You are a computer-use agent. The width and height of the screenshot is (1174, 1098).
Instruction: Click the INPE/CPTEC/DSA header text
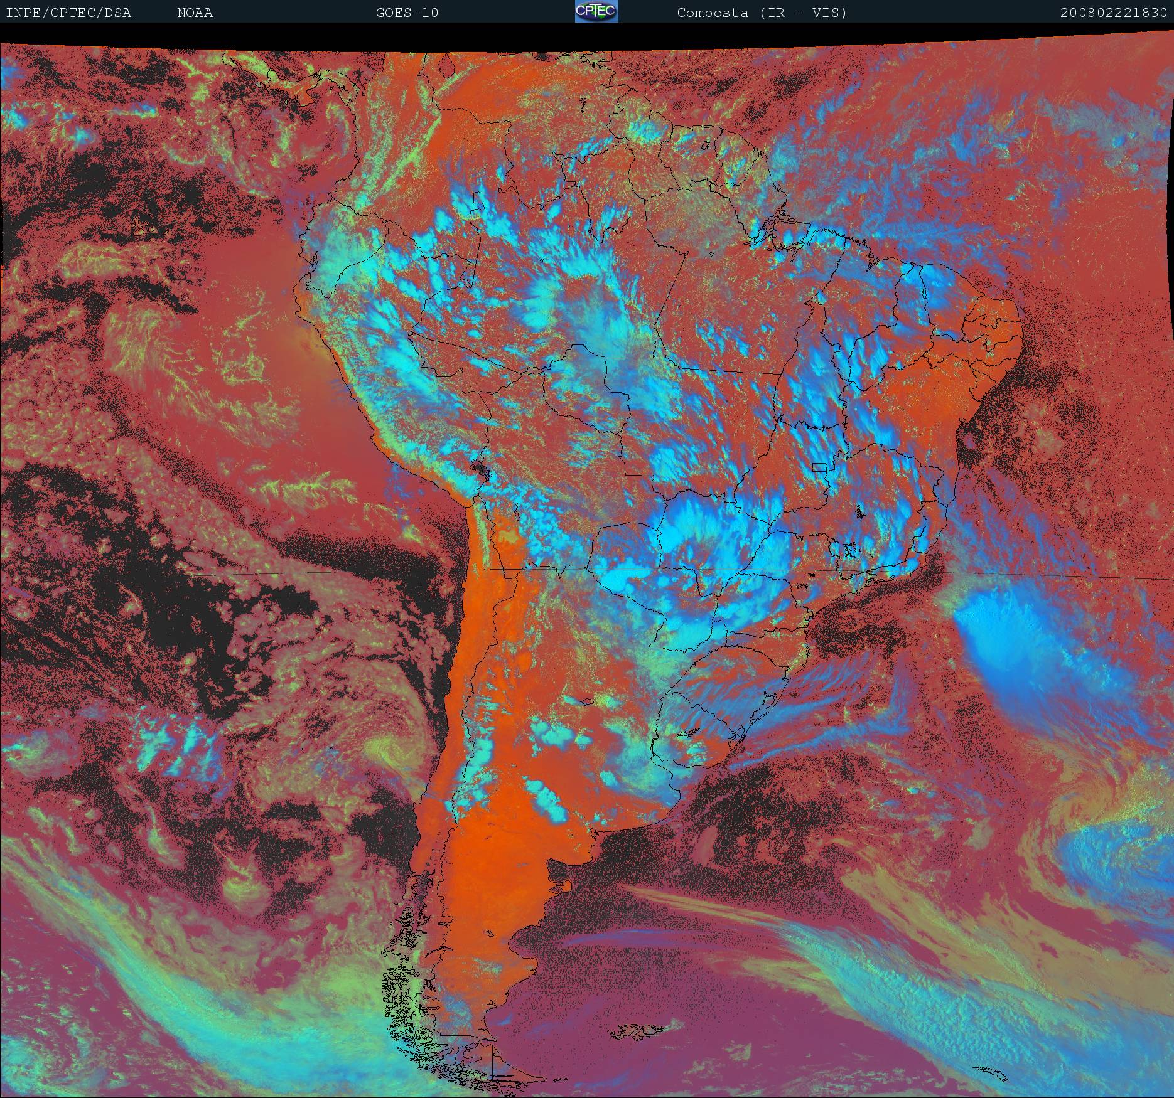tap(68, 13)
